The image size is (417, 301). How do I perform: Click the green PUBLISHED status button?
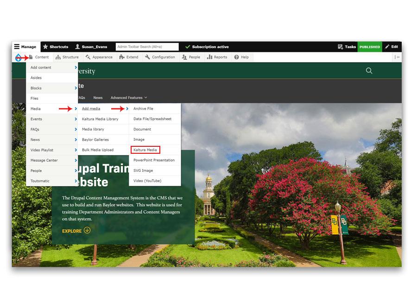[370, 47]
